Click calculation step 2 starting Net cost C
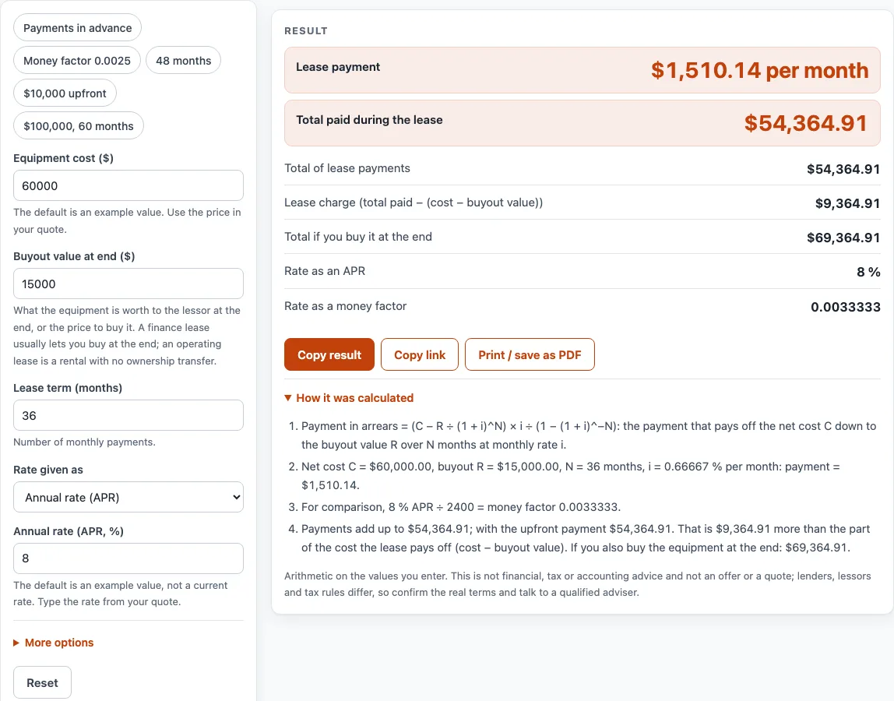Image resolution: width=894 pixels, height=701 pixels. (x=571, y=476)
